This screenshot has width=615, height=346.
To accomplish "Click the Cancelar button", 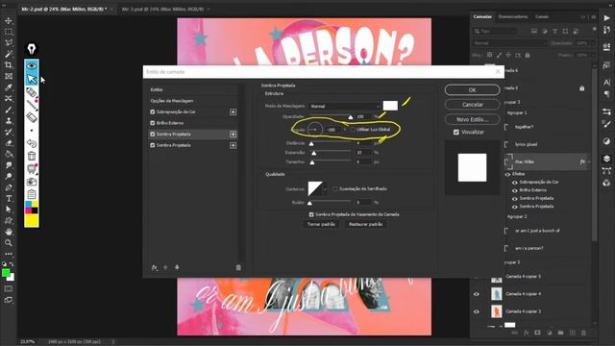I will [472, 105].
